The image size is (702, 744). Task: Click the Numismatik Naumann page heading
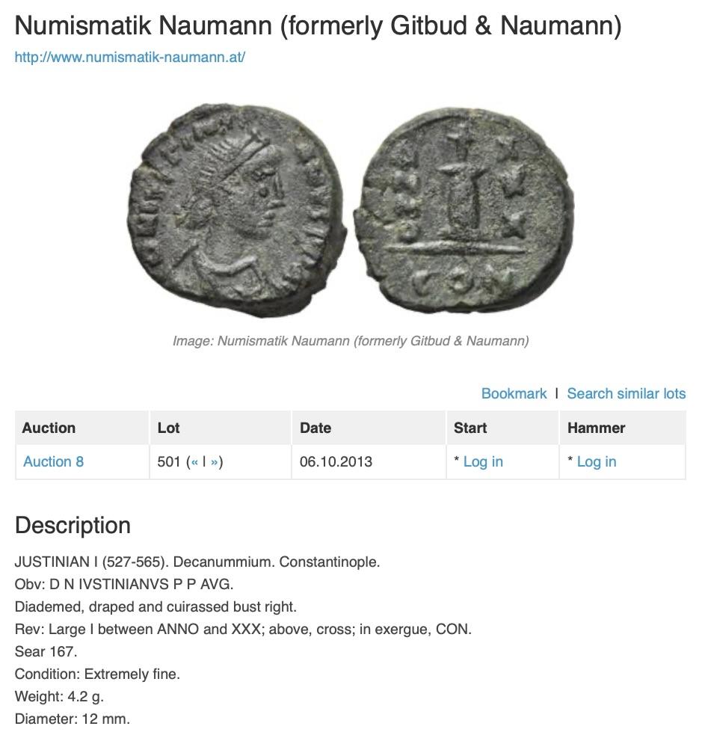318,25
